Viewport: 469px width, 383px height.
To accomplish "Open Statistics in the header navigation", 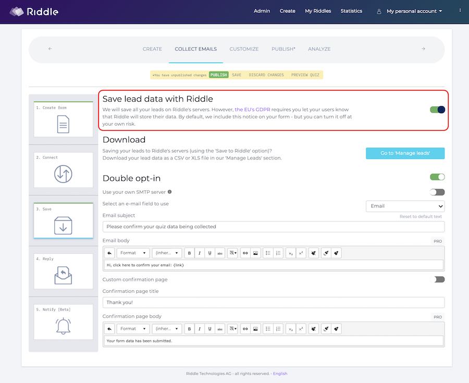I will point(351,11).
